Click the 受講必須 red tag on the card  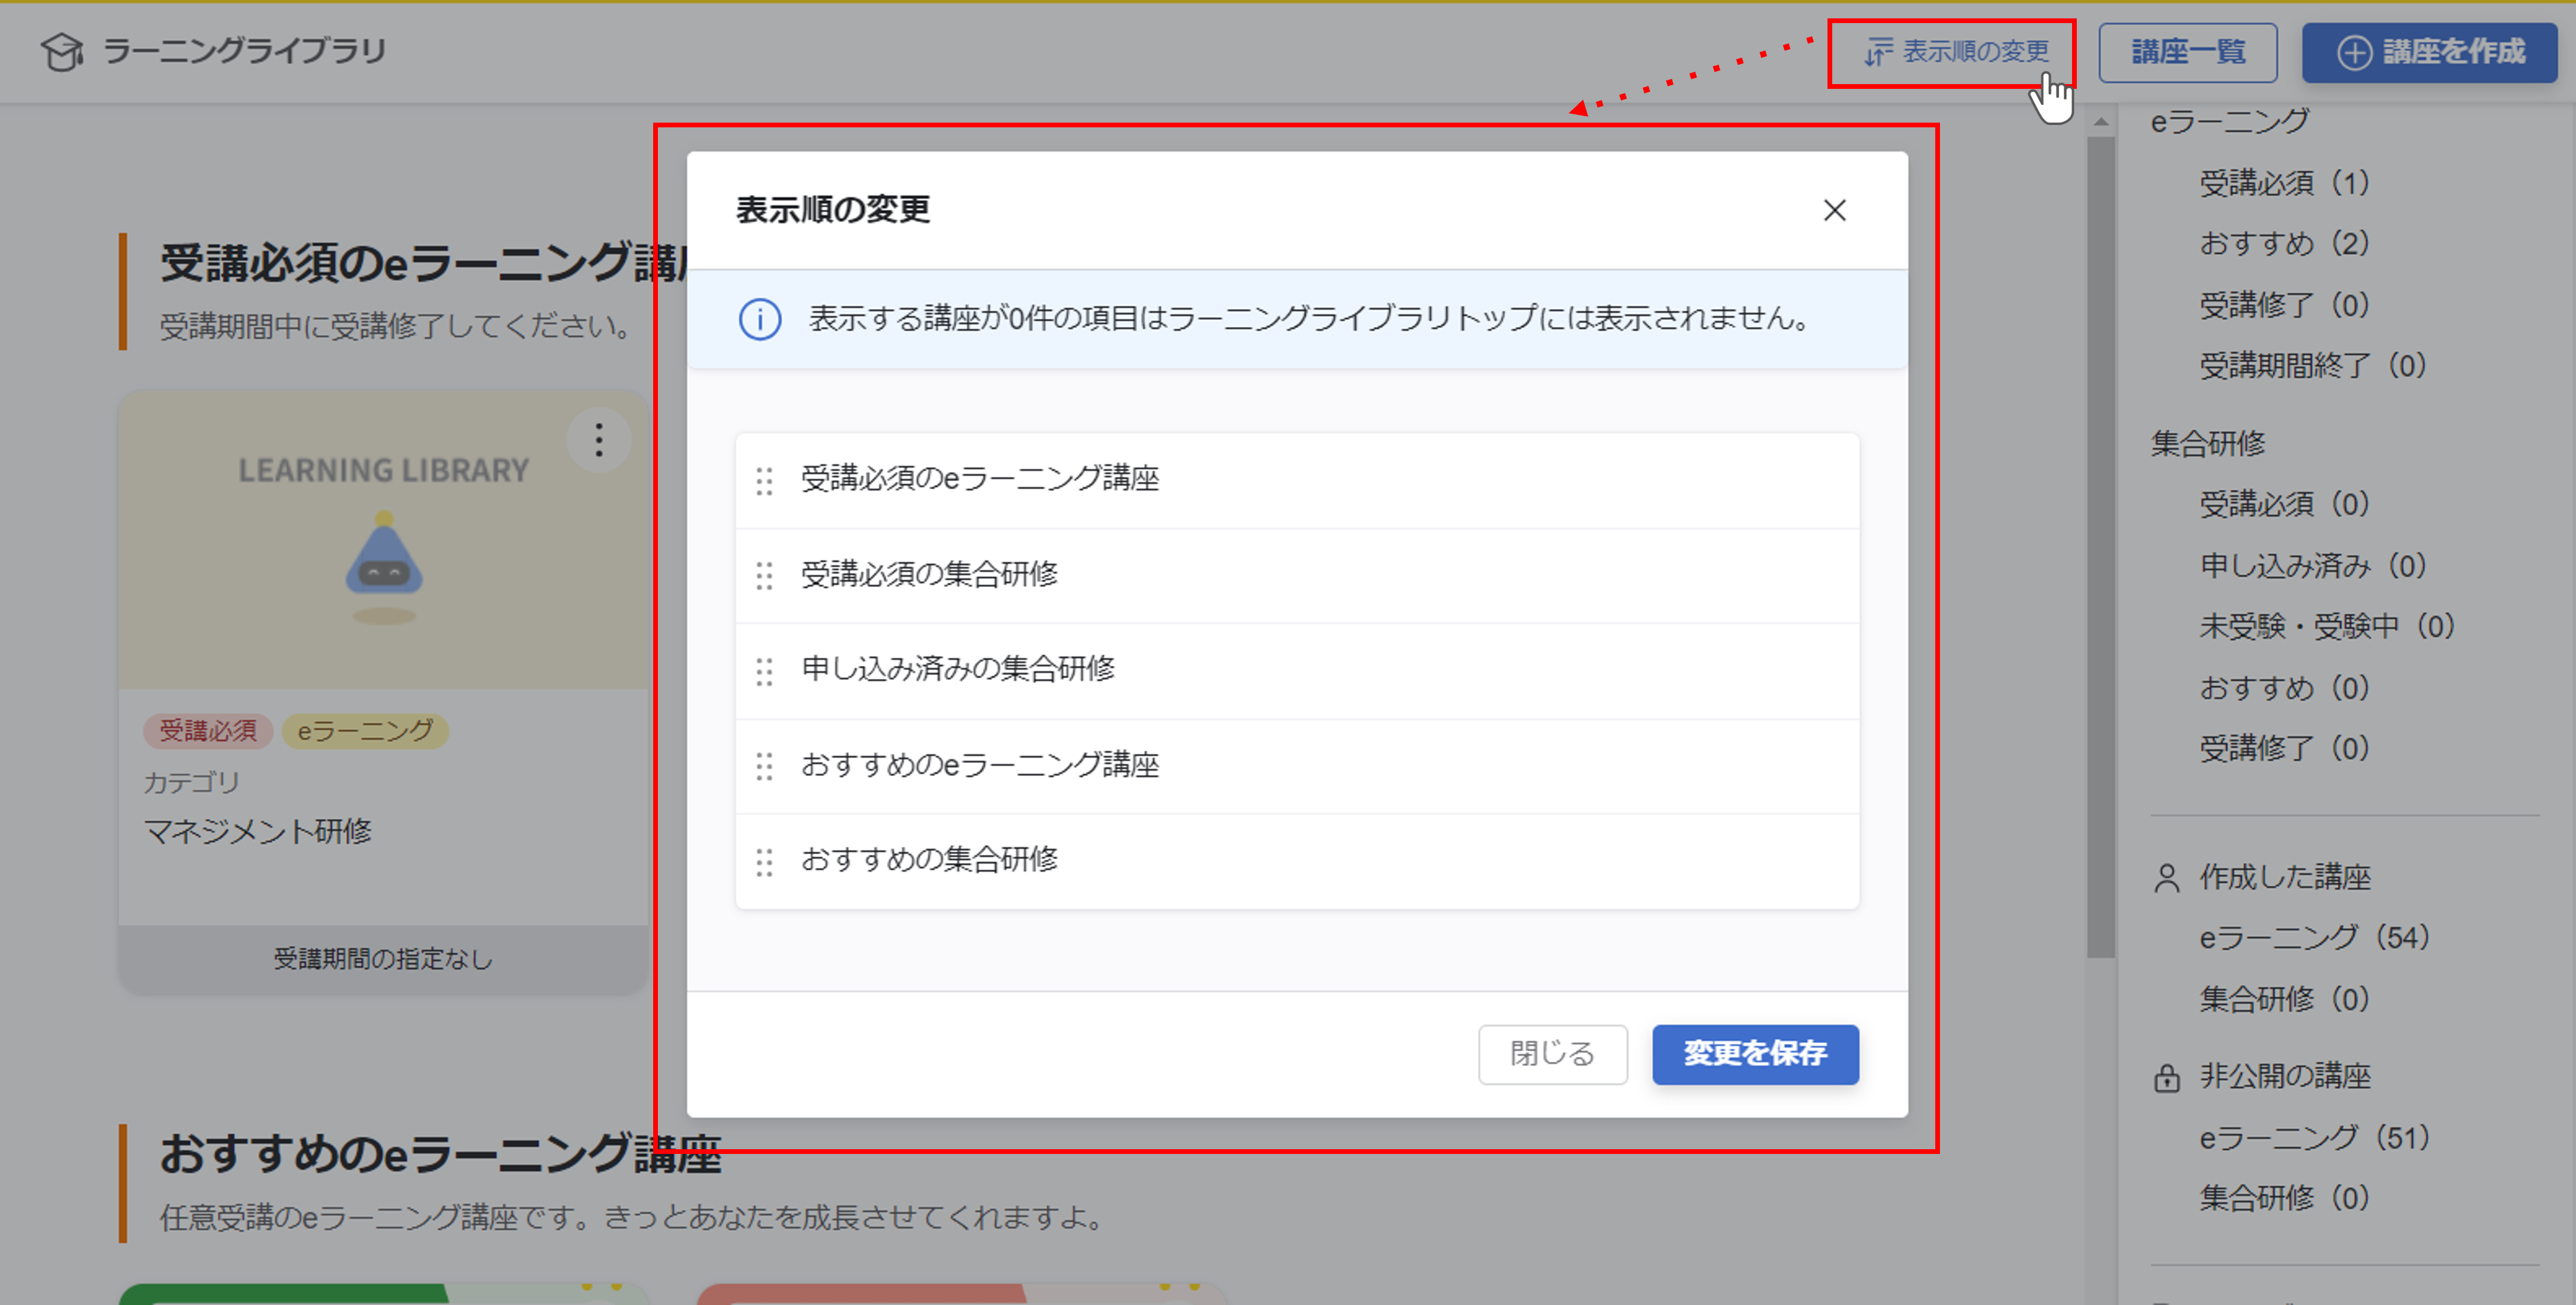208,731
